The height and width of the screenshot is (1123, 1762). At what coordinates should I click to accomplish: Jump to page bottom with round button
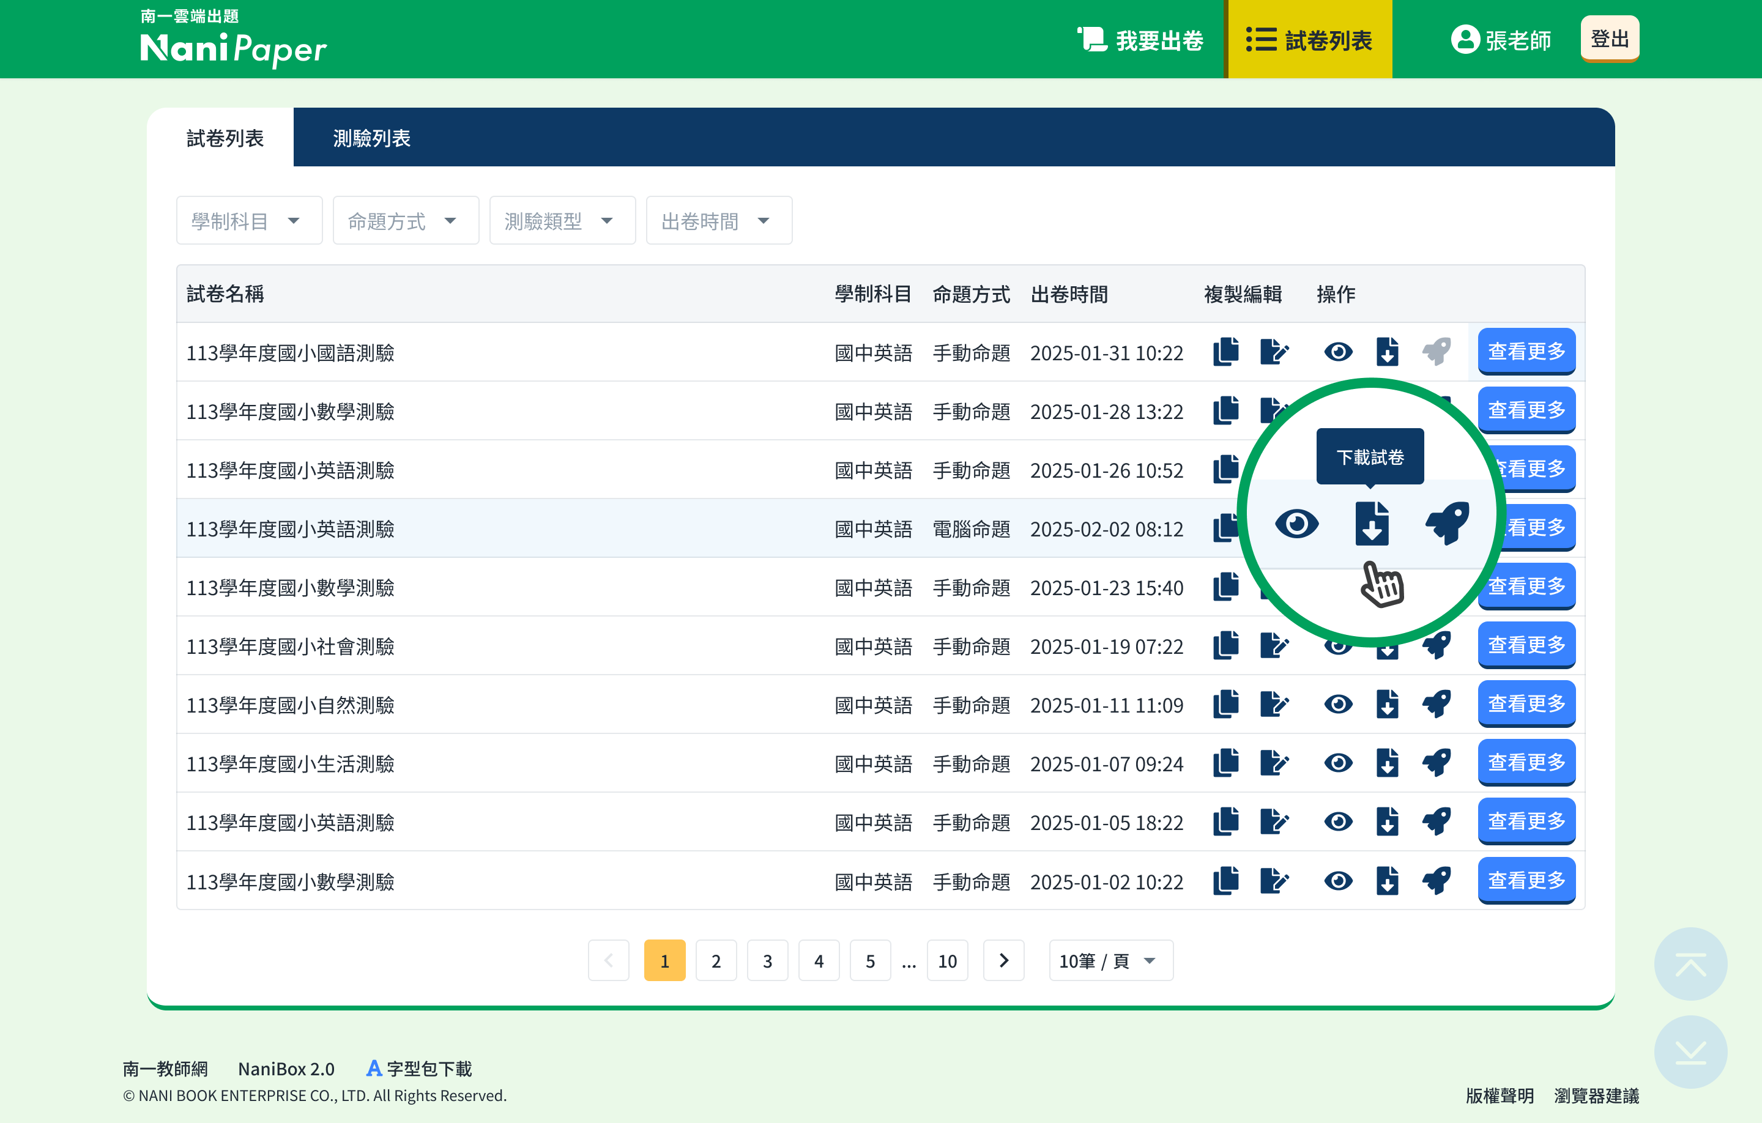[x=1690, y=1052]
